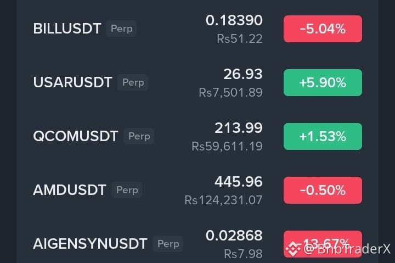The image size is (395, 263).
Task: Tap the Perp tag beside BILLUSDT
Action: click(x=121, y=29)
